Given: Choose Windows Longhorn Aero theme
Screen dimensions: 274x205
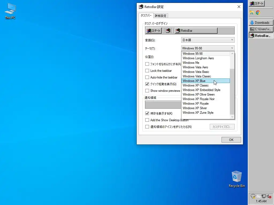Looking at the screenshot, I should tap(206, 58).
